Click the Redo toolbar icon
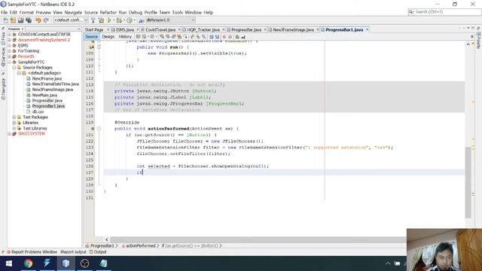 pyautogui.click(x=46, y=20)
